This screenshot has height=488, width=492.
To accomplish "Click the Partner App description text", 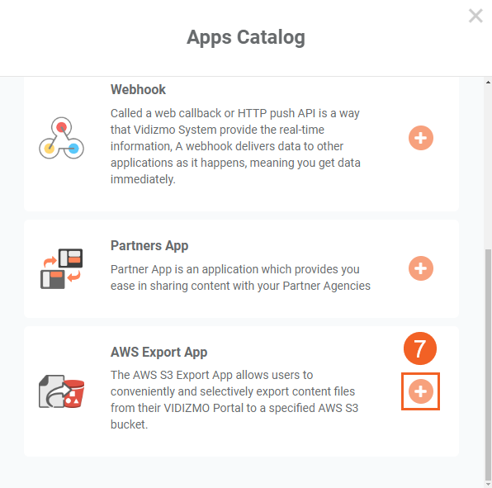I will click(x=240, y=277).
